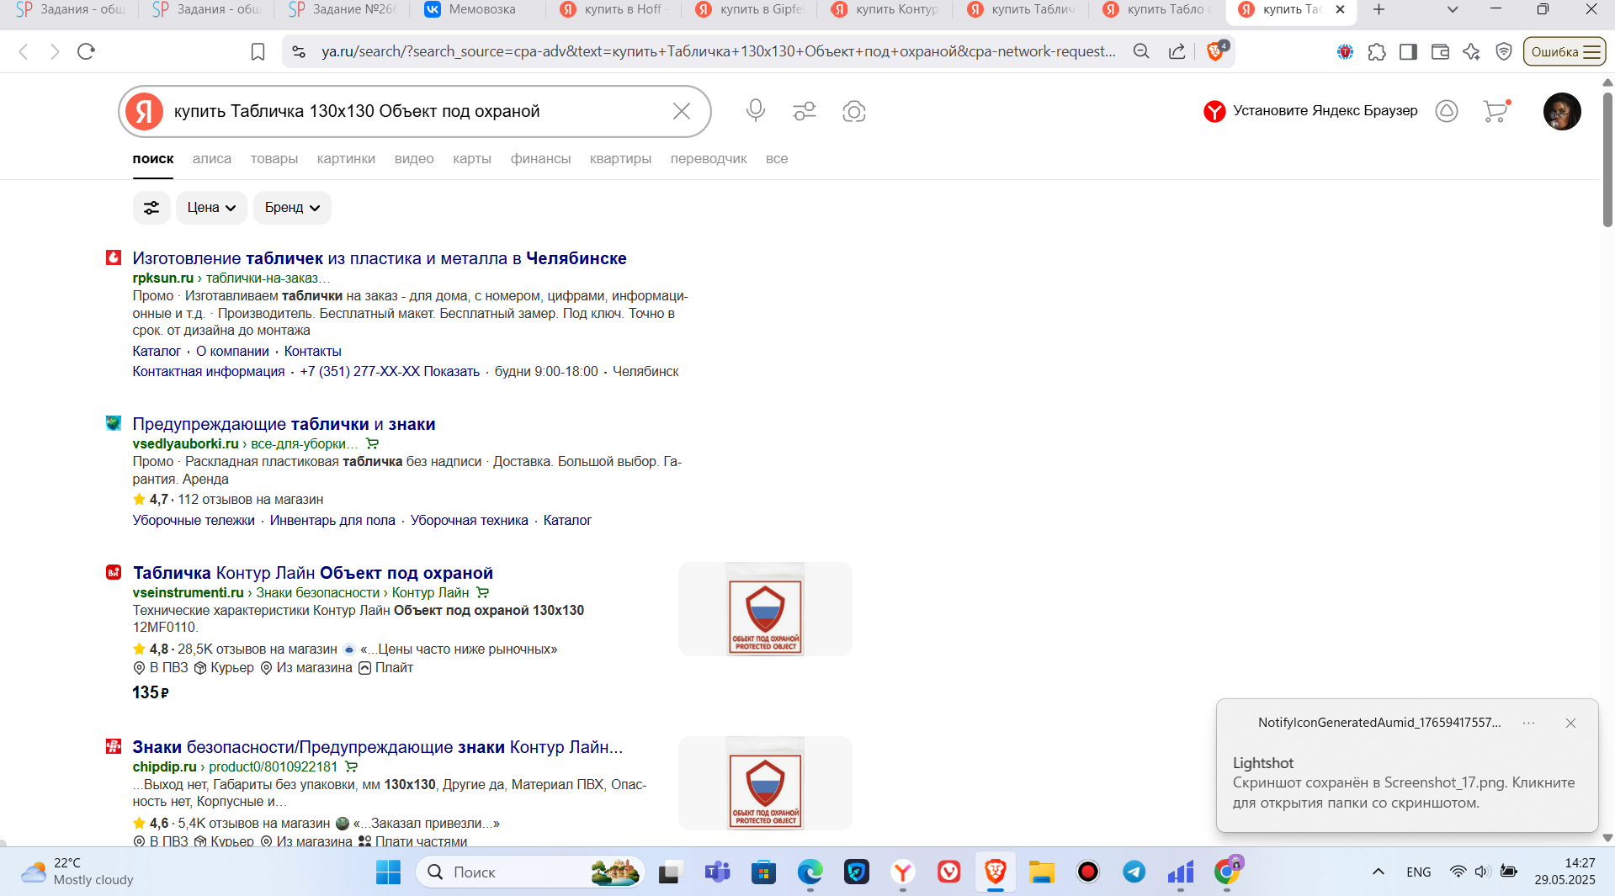Click the Контакты link under rpksun.ru
The image size is (1615, 896).
[x=312, y=352]
